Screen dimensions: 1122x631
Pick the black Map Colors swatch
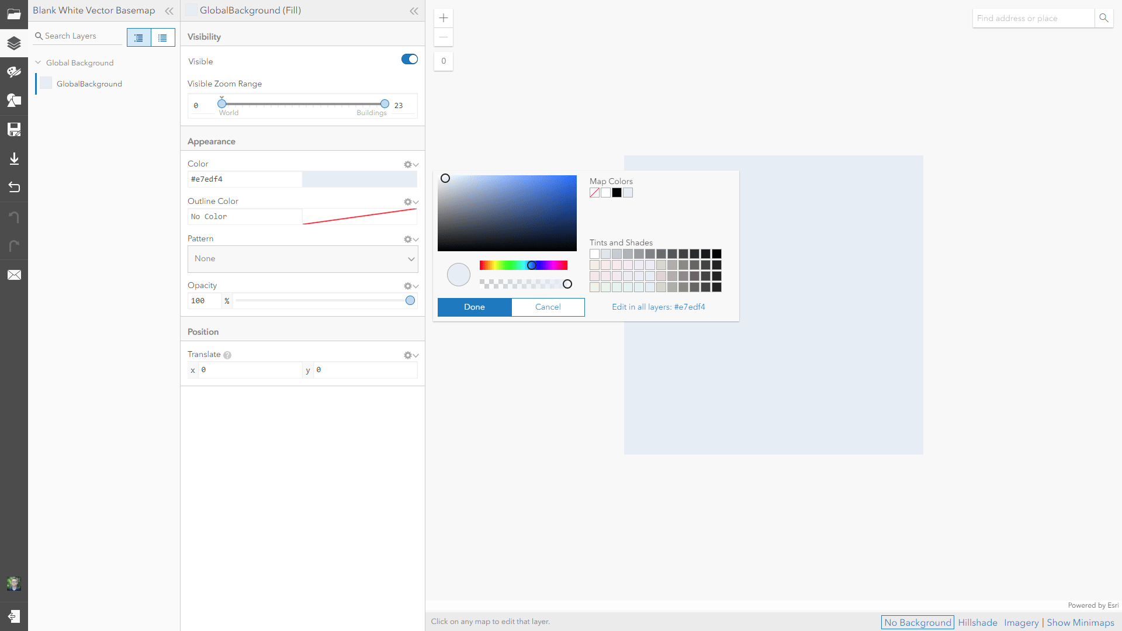pos(617,193)
